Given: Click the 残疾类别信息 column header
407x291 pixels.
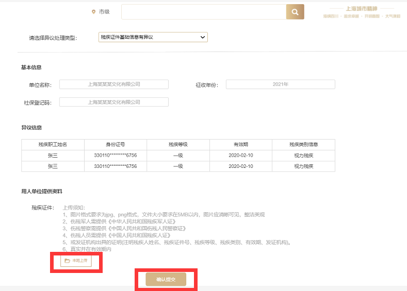Looking at the screenshot, I should [x=303, y=145].
